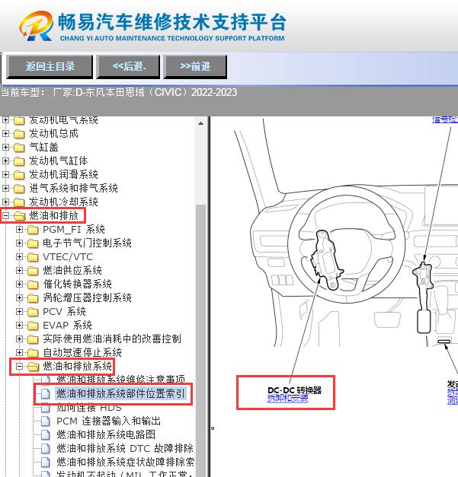Expand the 燃油供应系统 node

tap(19, 270)
